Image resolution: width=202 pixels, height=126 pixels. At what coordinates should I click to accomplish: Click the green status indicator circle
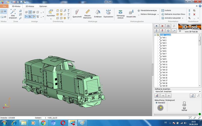pyautogui.click(x=199, y=114)
